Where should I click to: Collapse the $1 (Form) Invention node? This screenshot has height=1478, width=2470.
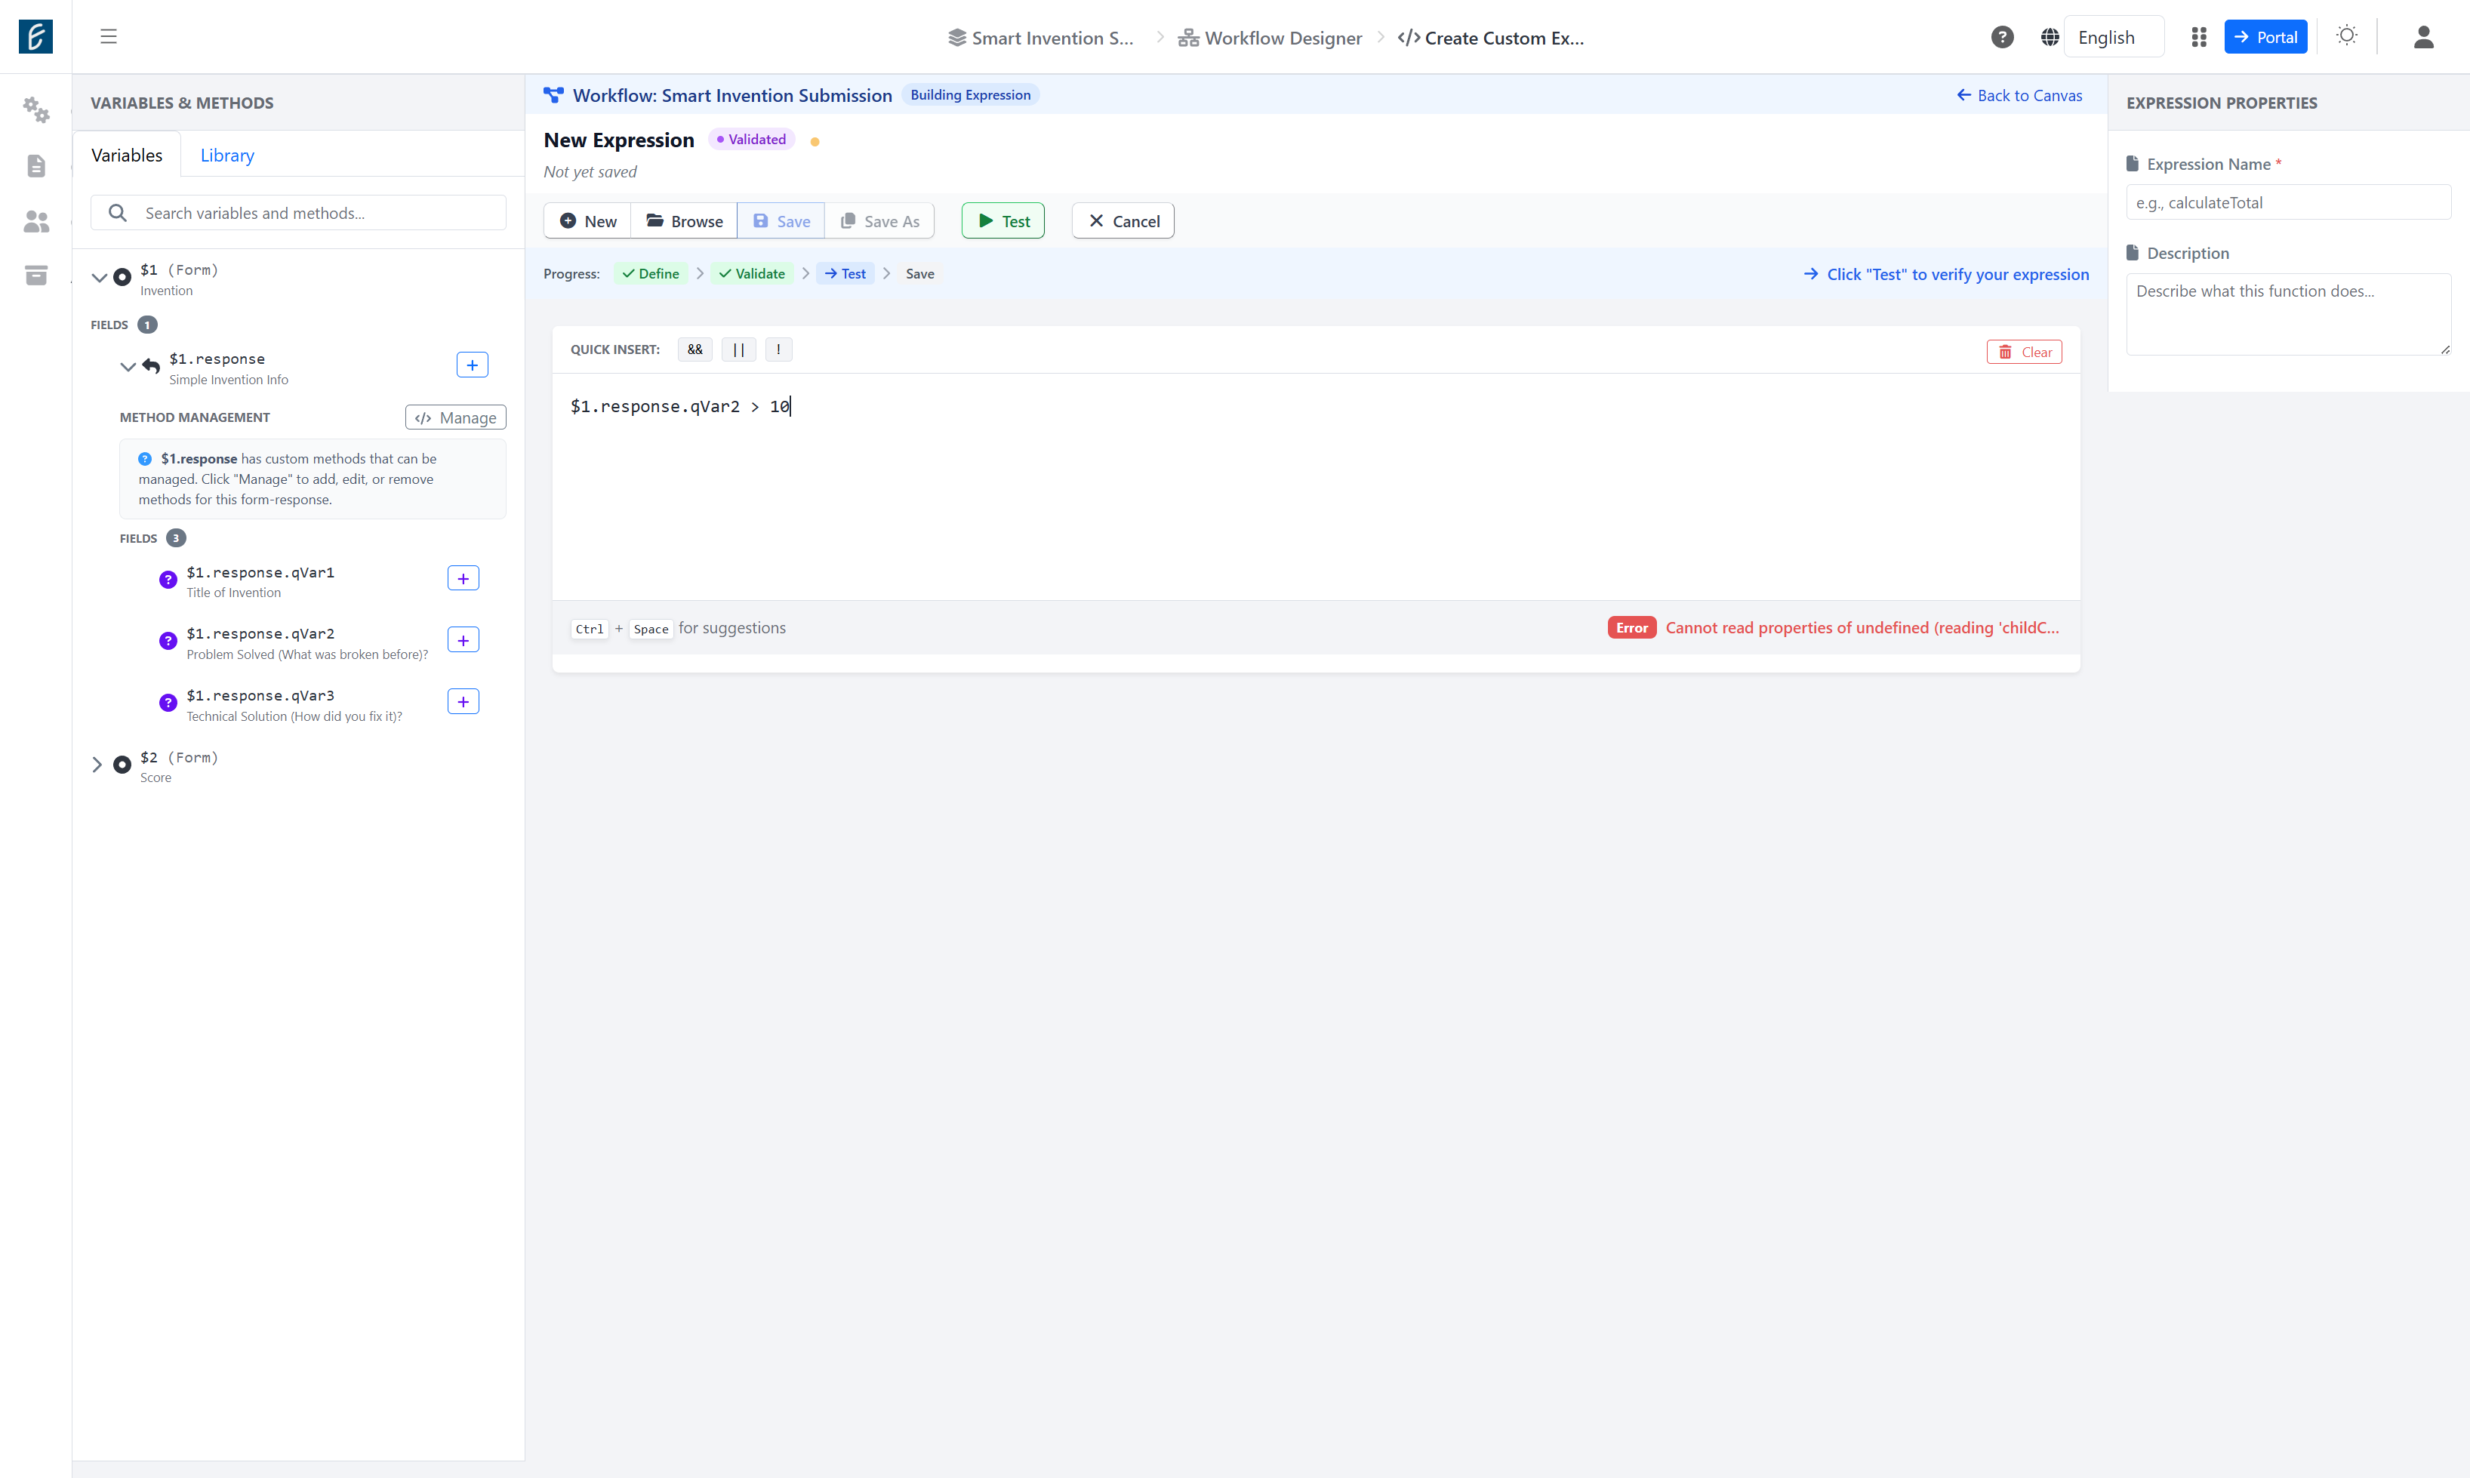point(100,278)
